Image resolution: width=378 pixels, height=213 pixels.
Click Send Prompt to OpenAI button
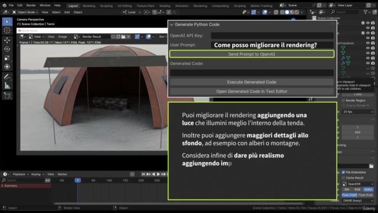(252, 54)
